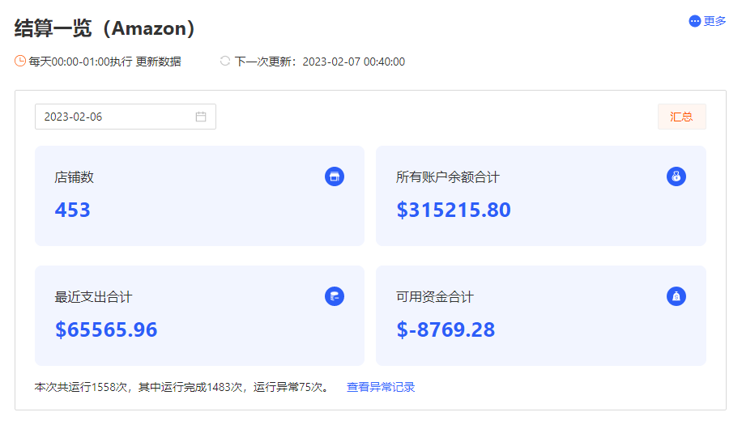Image resolution: width=742 pixels, height=425 pixels.
Task: Open 查看异常记录 link
Action: pyautogui.click(x=381, y=387)
